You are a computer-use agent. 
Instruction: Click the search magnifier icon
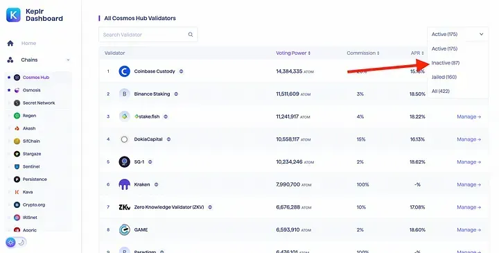(191, 35)
